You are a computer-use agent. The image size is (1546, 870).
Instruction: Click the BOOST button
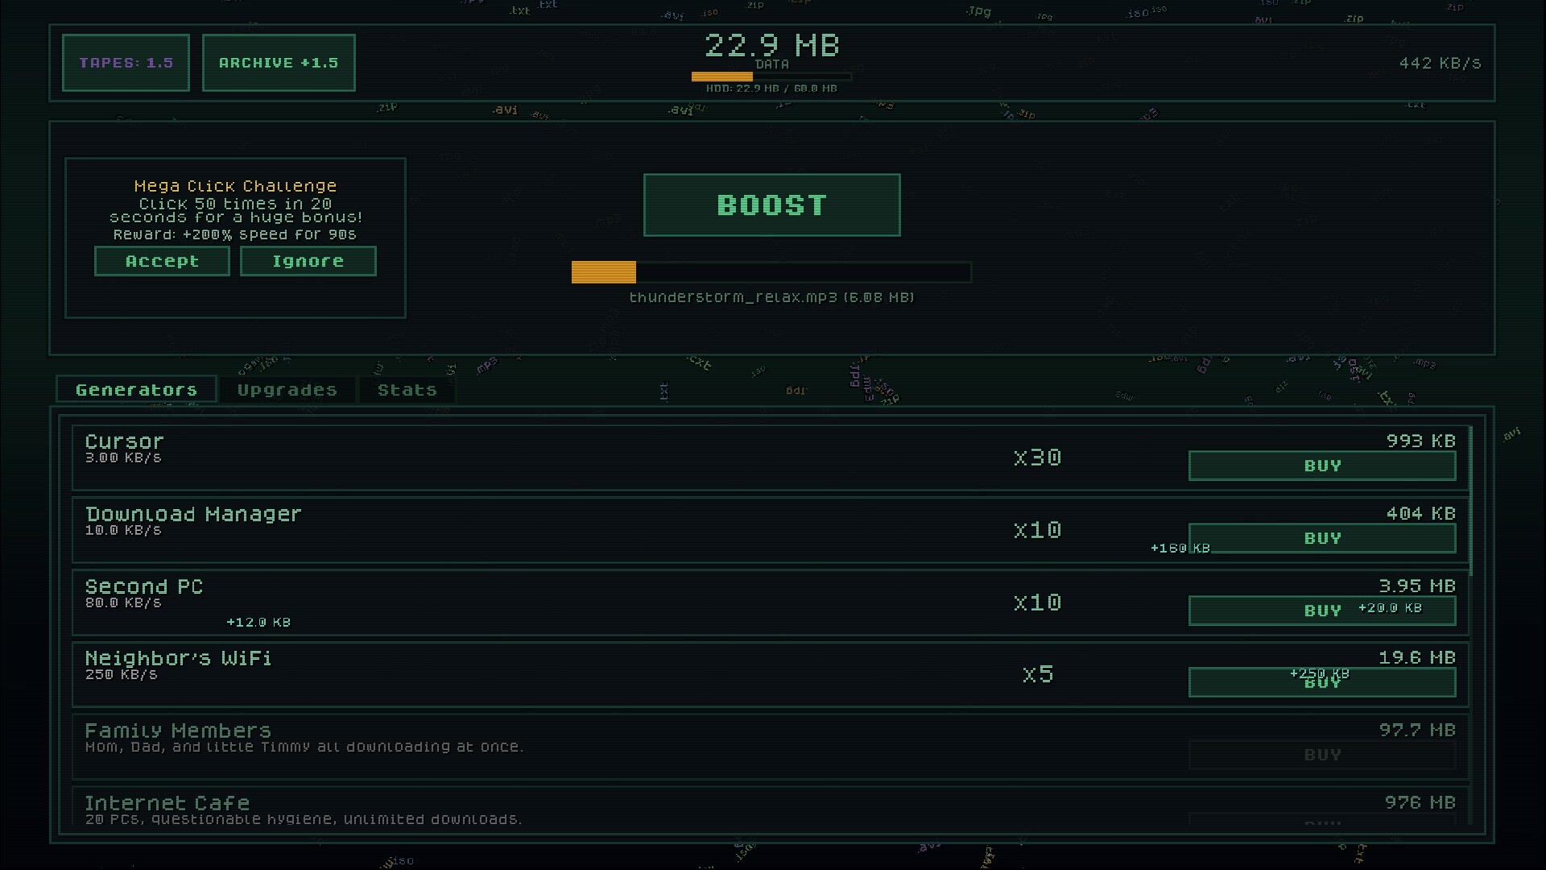click(x=771, y=205)
